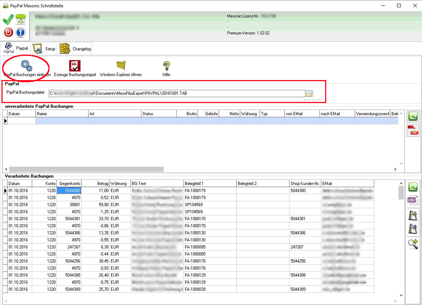Open the Hilfe question mark icon

point(166,66)
